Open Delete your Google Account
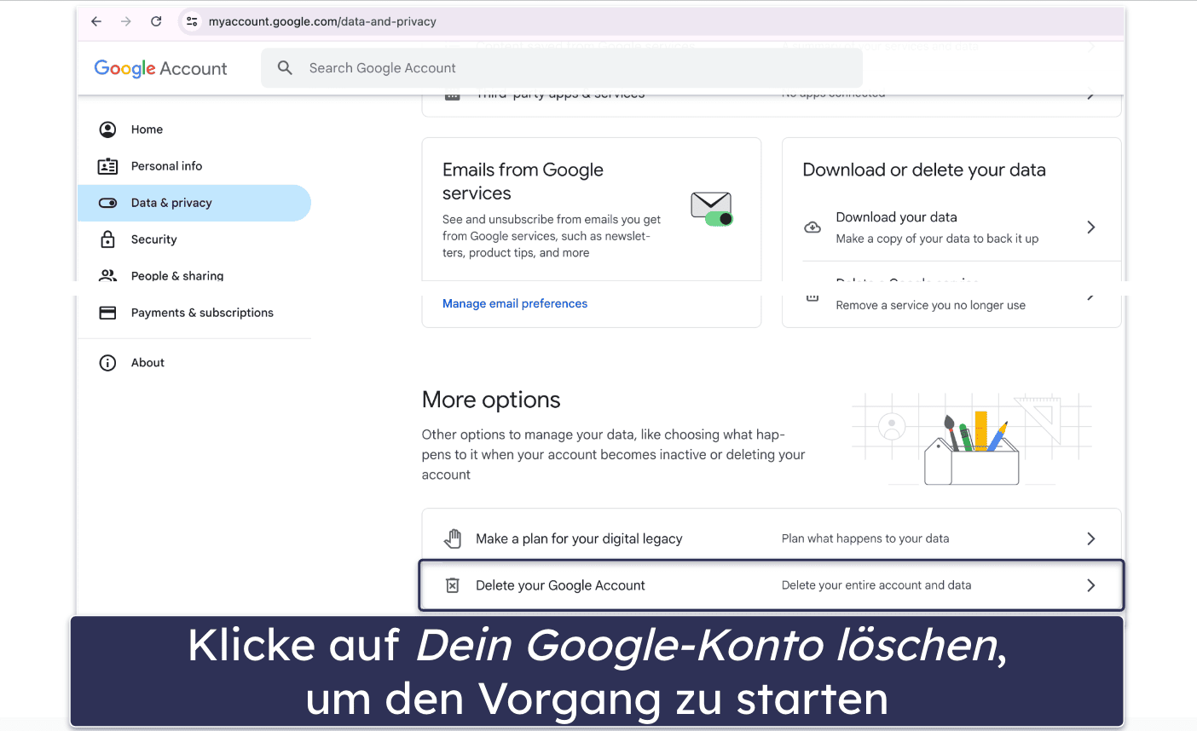The height and width of the screenshot is (731, 1197). 772,585
